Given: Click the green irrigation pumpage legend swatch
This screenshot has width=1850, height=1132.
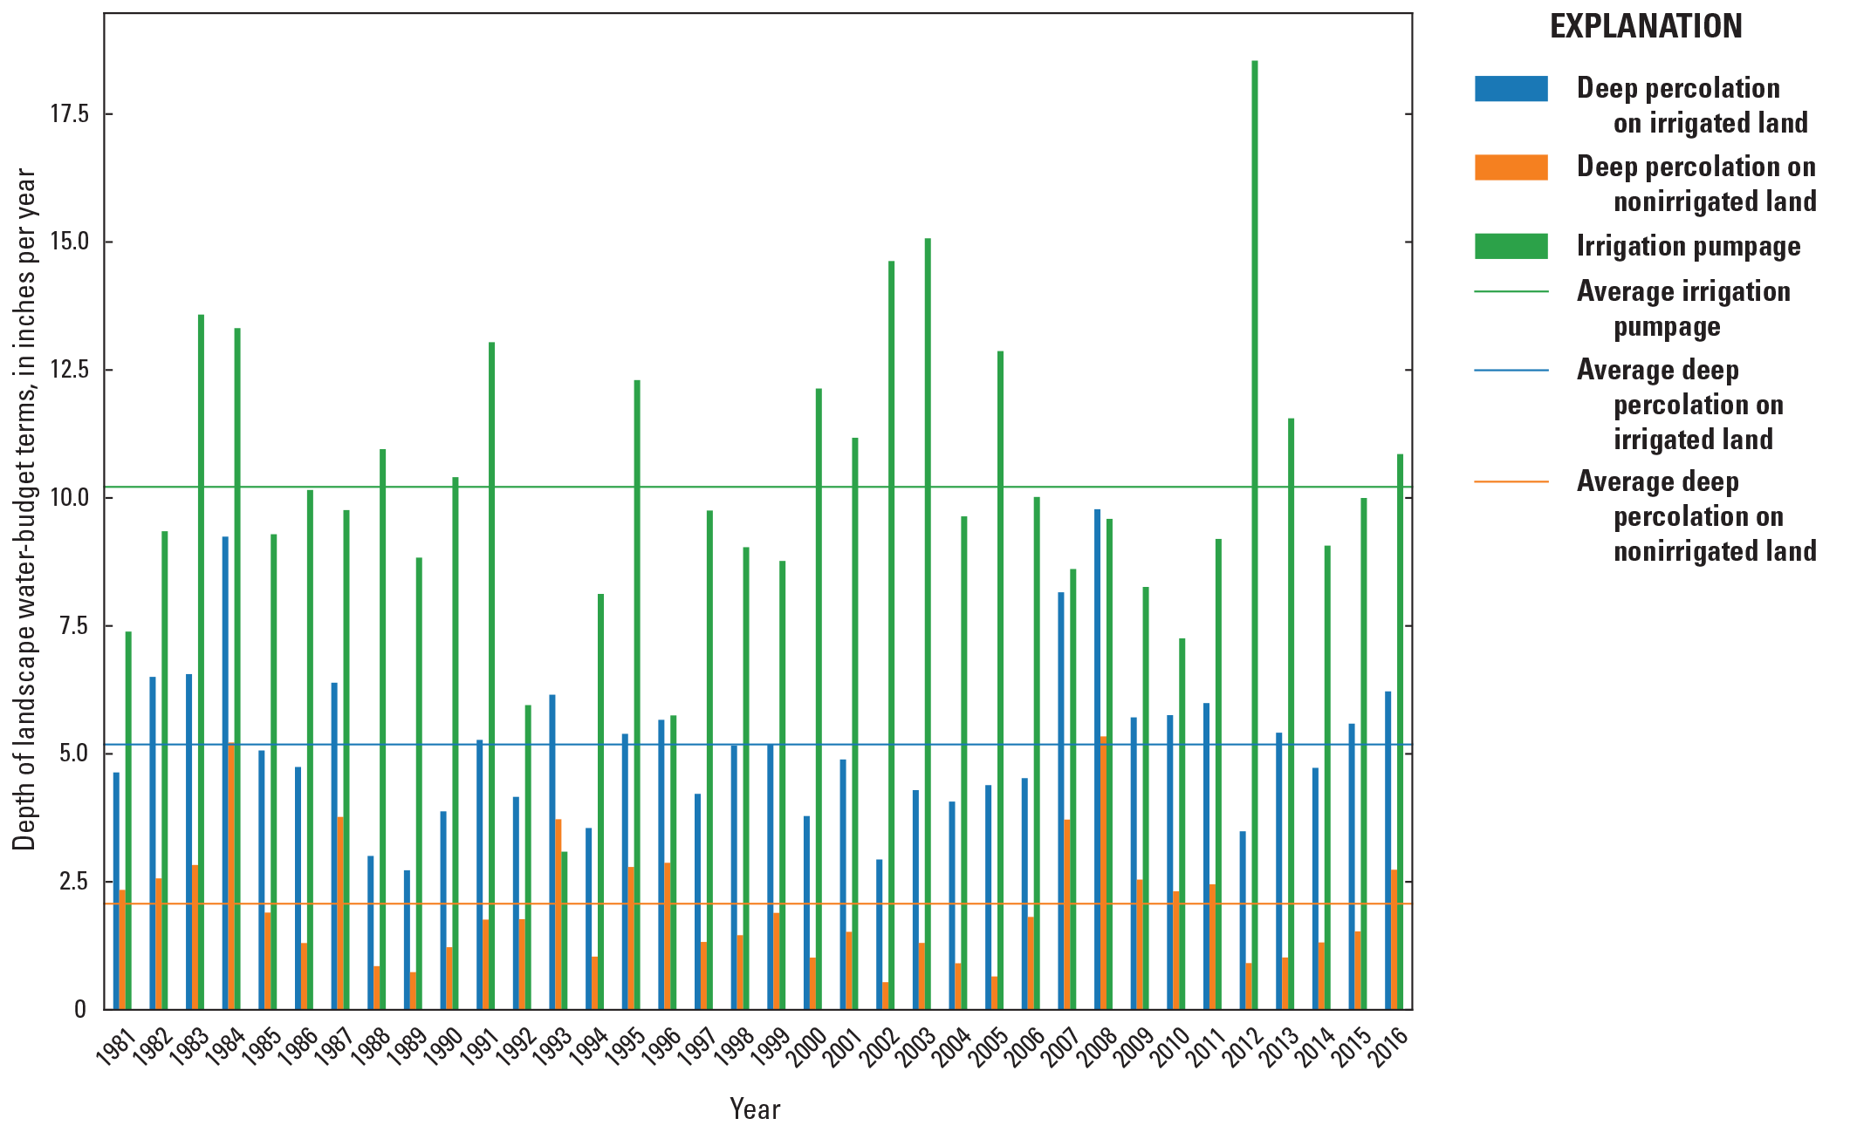Looking at the screenshot, I should [x=1511, y=246].
